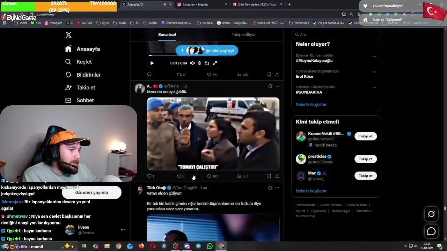Open Bildirimler notifications
This screenshot has height=251, width=447.
(83, 75)
